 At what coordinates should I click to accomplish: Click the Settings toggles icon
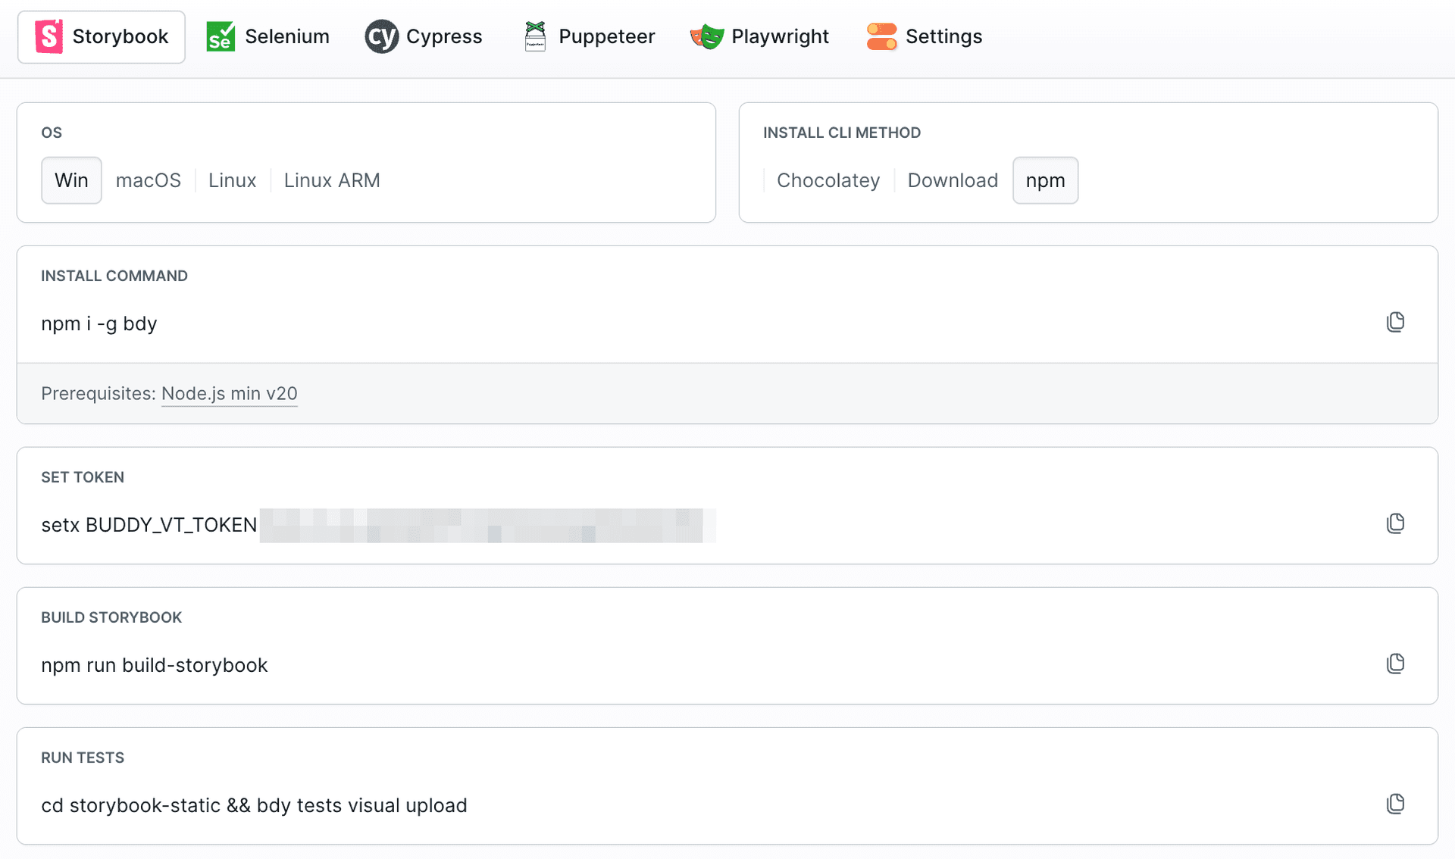(881, 36)
